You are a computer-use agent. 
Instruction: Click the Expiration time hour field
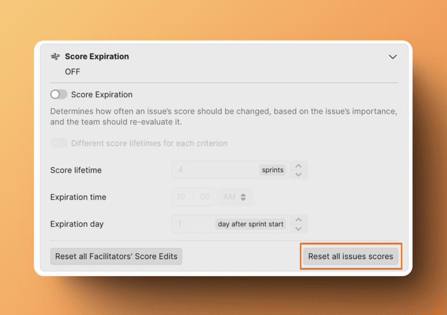click(181, 197)
